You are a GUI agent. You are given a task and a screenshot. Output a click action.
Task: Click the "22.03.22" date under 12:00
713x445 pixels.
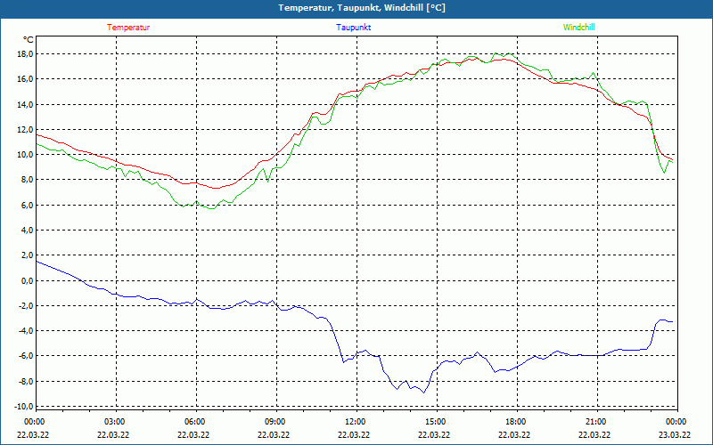pos(354,434)
